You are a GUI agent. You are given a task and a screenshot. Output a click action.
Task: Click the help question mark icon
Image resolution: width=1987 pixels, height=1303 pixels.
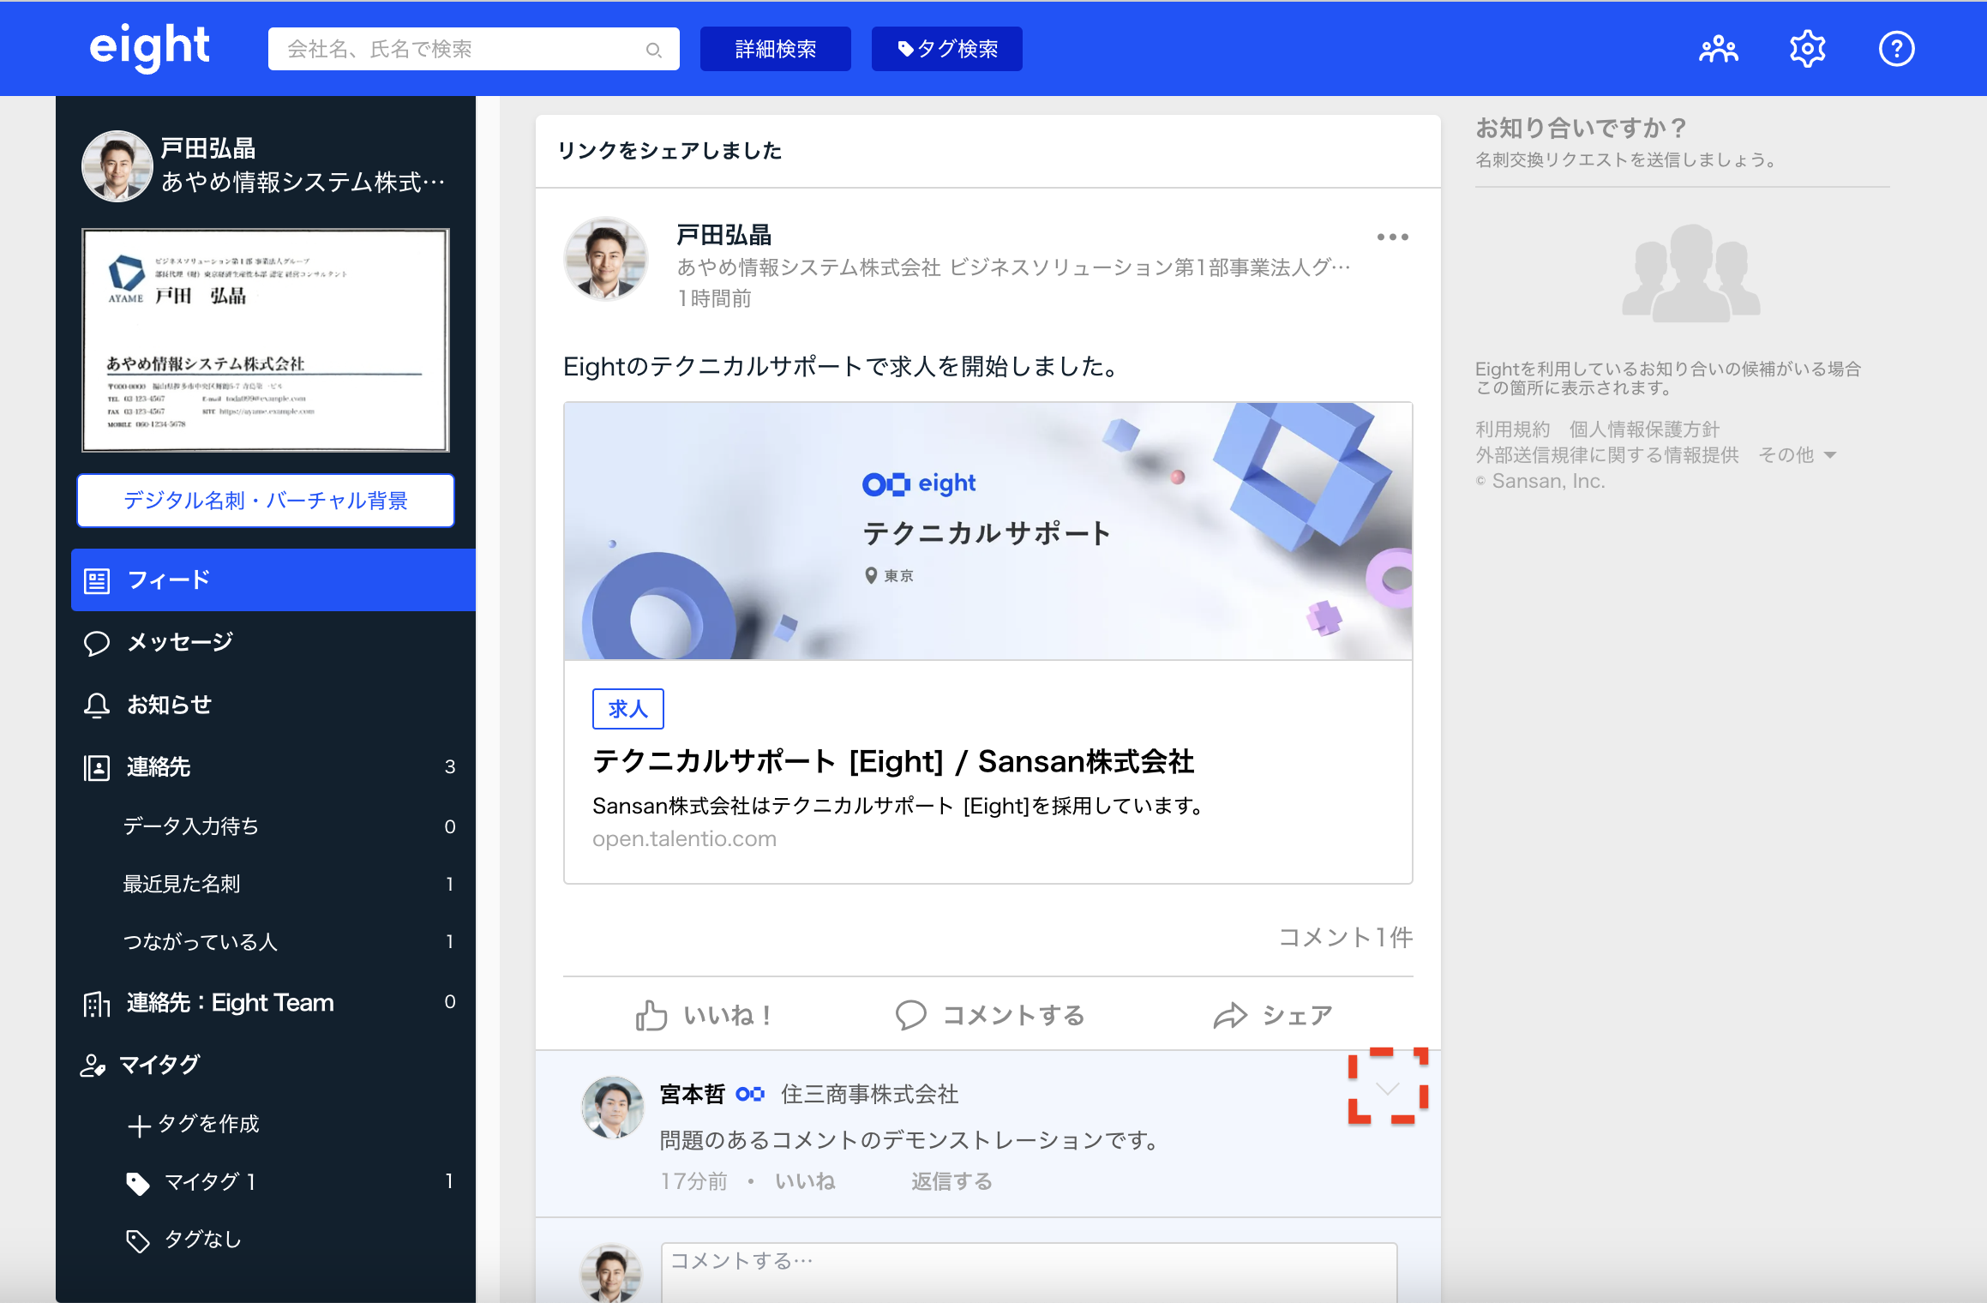tap(1897, 49)
